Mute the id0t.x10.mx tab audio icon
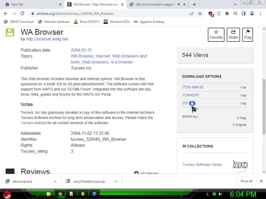This screenshot has height=199, width=266. (179, 4)
